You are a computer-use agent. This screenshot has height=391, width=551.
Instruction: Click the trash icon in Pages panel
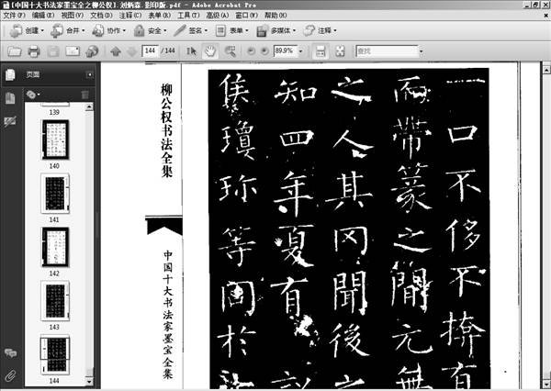coord(84,95)
